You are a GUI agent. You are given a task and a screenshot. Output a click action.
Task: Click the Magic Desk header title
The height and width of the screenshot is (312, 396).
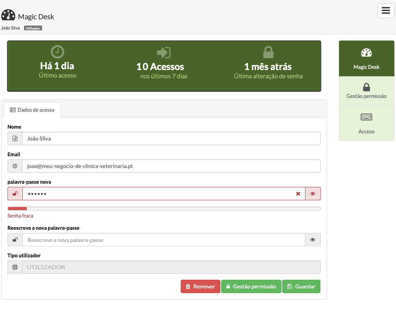pos(36,17)
